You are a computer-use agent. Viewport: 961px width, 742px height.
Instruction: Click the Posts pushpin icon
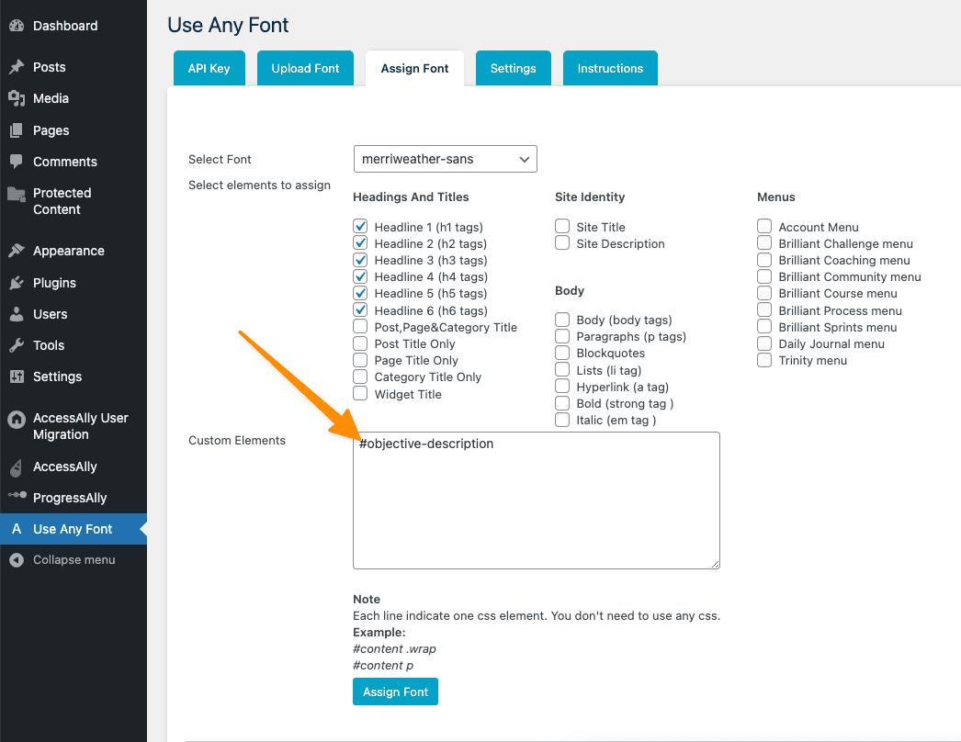click(x=17, y=67)
